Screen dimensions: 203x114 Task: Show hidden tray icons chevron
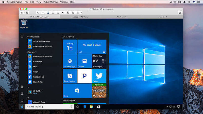[167, 107]
